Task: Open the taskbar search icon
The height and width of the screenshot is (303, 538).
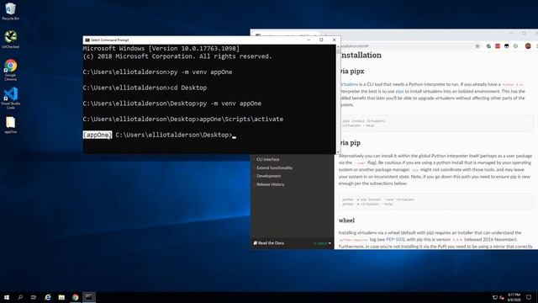Action: point(20,297)
